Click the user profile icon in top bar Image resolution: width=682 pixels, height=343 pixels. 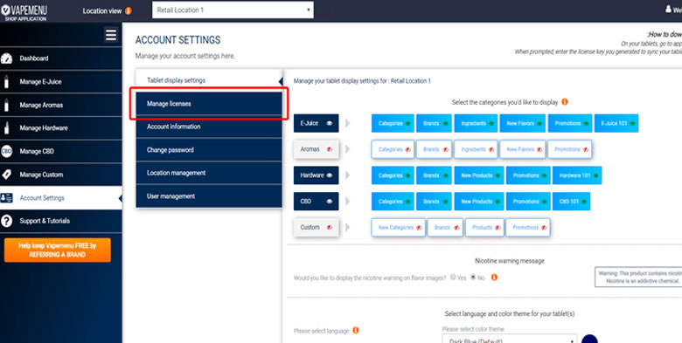tap(669, 9)
